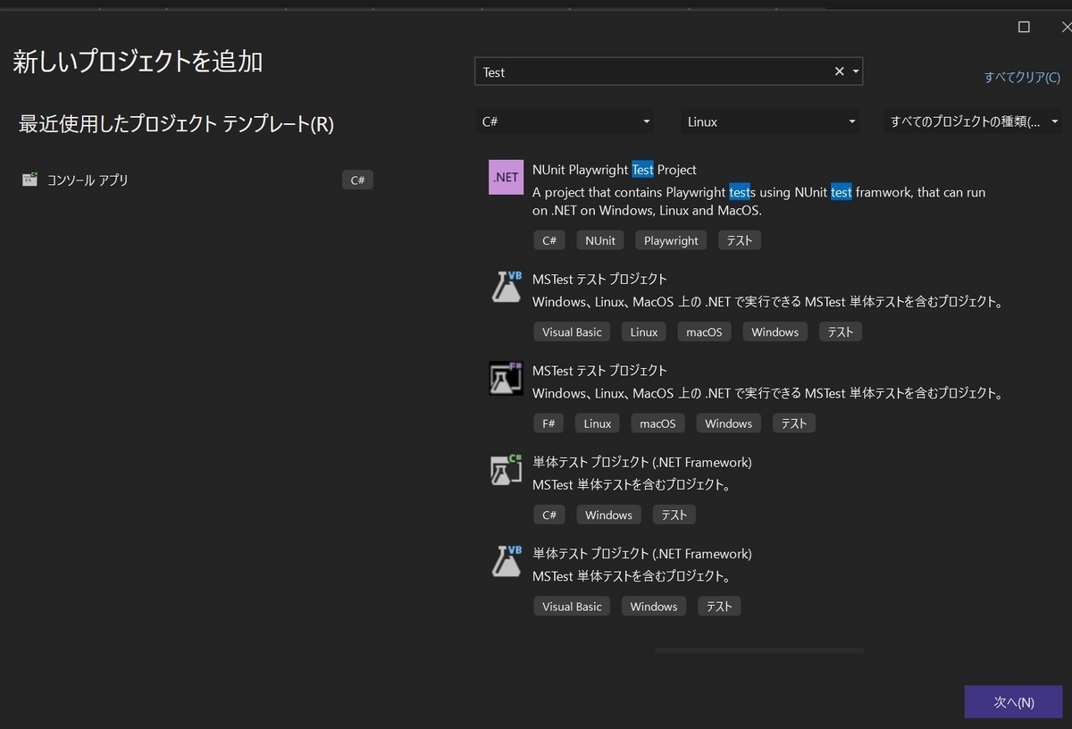
Task: Click the NUnit tag under Playwright project
Action: pyautogui.click(x=601, y=240)
